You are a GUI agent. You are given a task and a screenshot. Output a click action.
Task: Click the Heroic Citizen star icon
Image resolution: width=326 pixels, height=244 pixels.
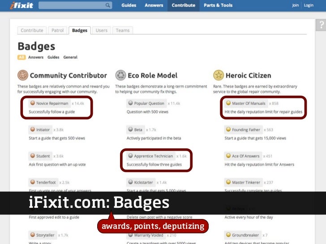(x=219, y=75)
